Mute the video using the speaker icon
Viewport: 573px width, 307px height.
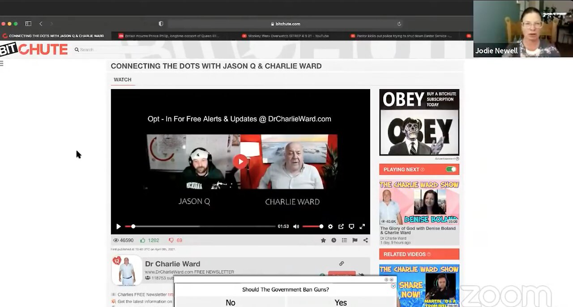(x=296, y=226)
